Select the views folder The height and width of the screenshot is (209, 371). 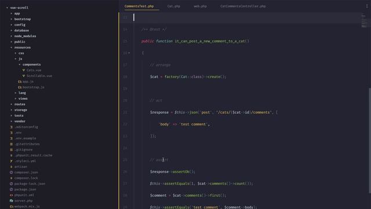pos(23,99)
